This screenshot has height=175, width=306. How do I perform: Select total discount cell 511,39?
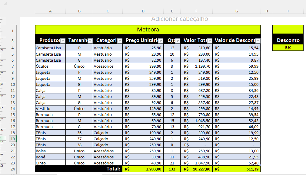(237, 169)
